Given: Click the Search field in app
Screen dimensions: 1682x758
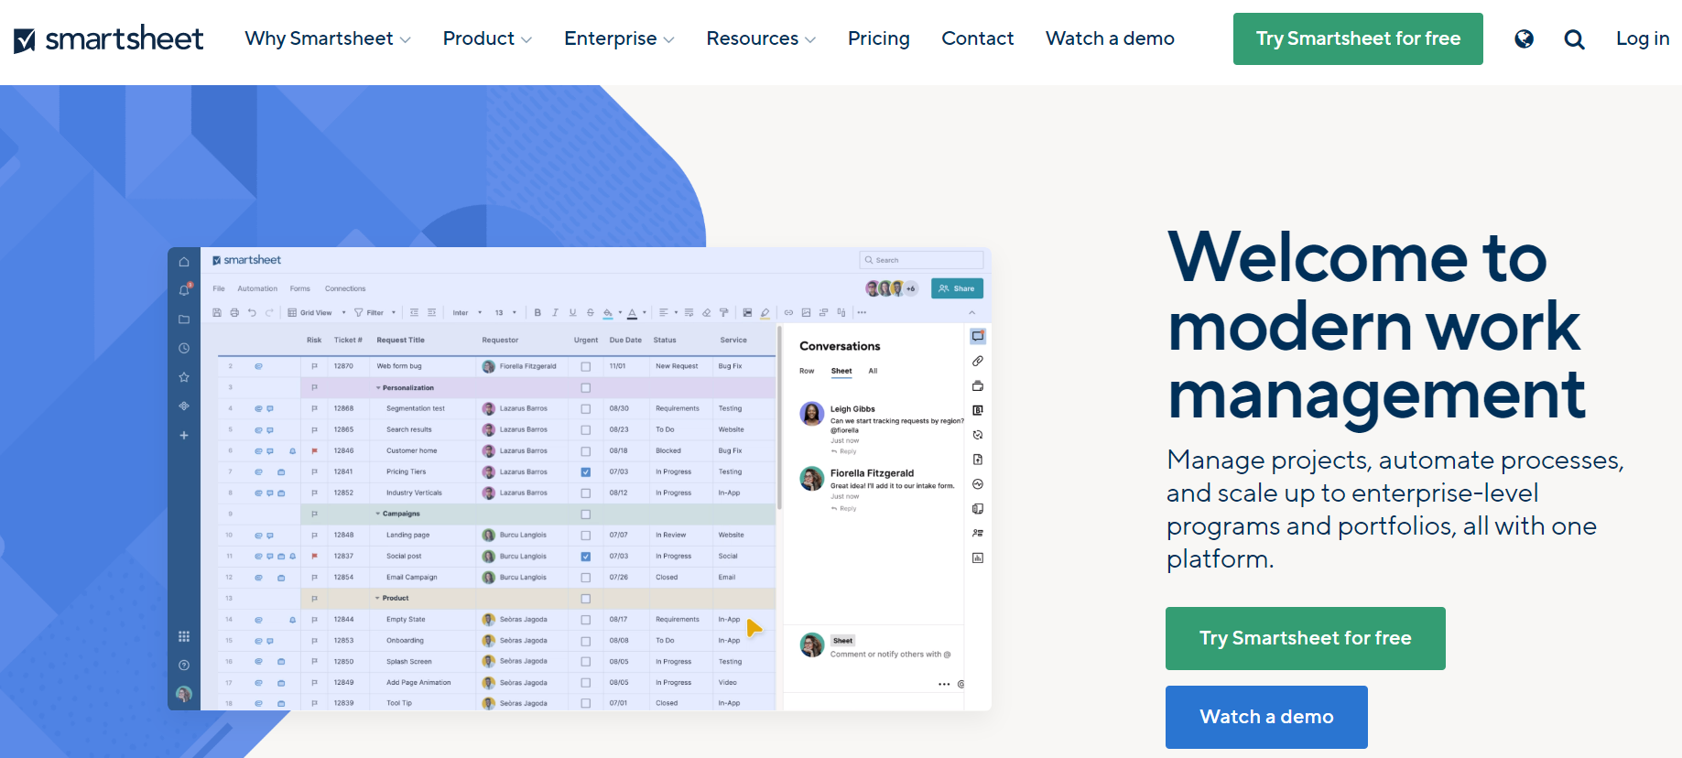Looking at the screenshot, I should tap(921, 260).
